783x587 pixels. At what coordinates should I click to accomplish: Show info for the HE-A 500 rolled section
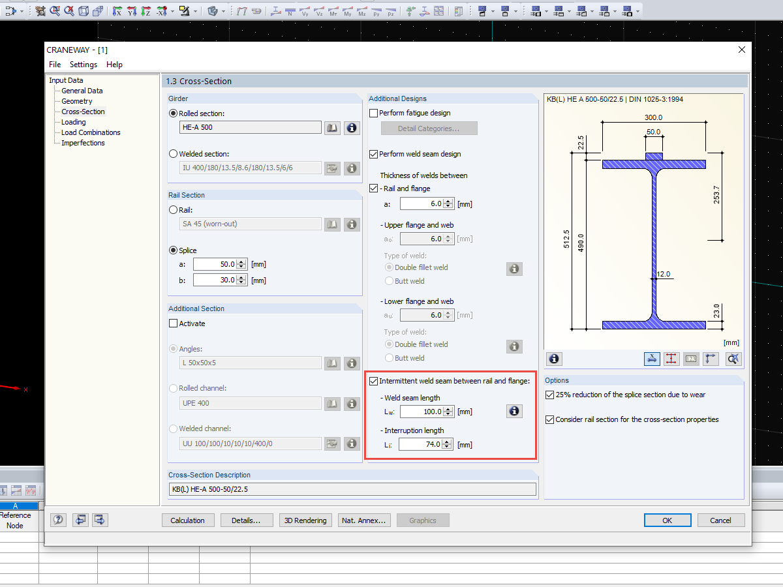(352, 128)
